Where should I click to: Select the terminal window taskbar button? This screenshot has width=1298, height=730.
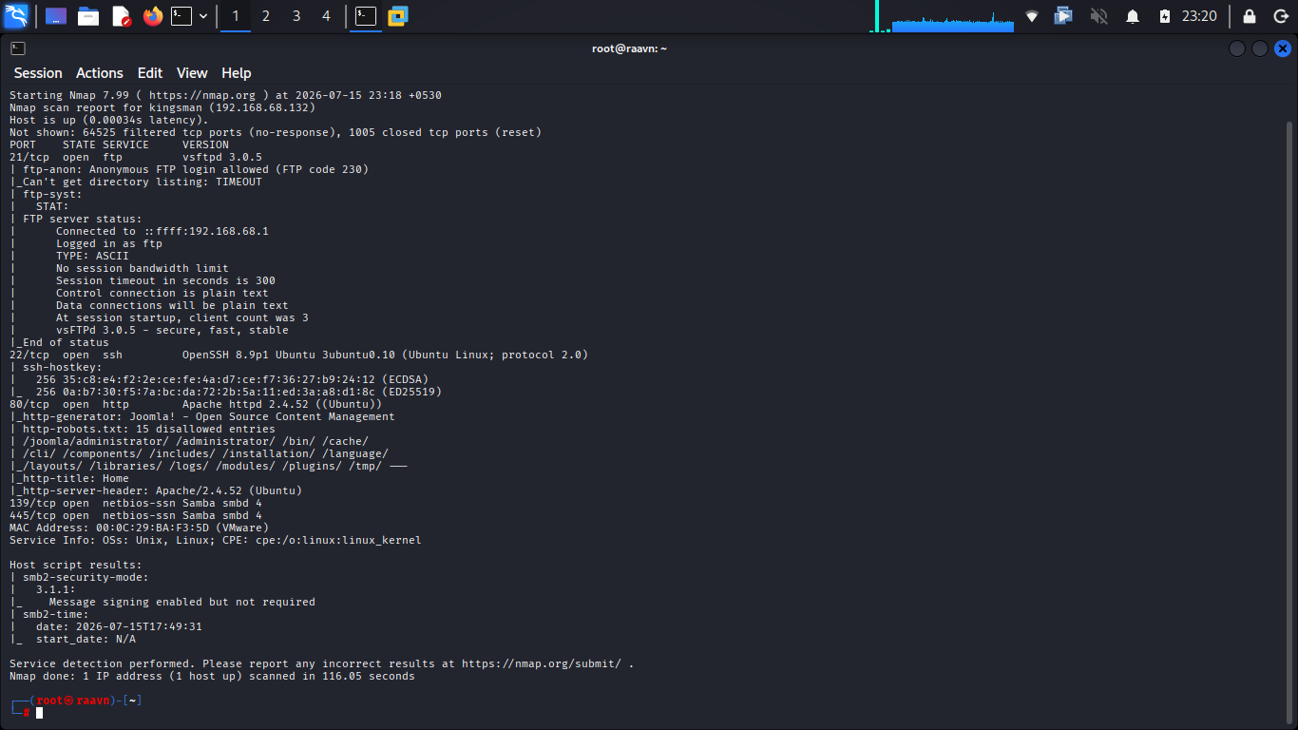coord(366,16)
